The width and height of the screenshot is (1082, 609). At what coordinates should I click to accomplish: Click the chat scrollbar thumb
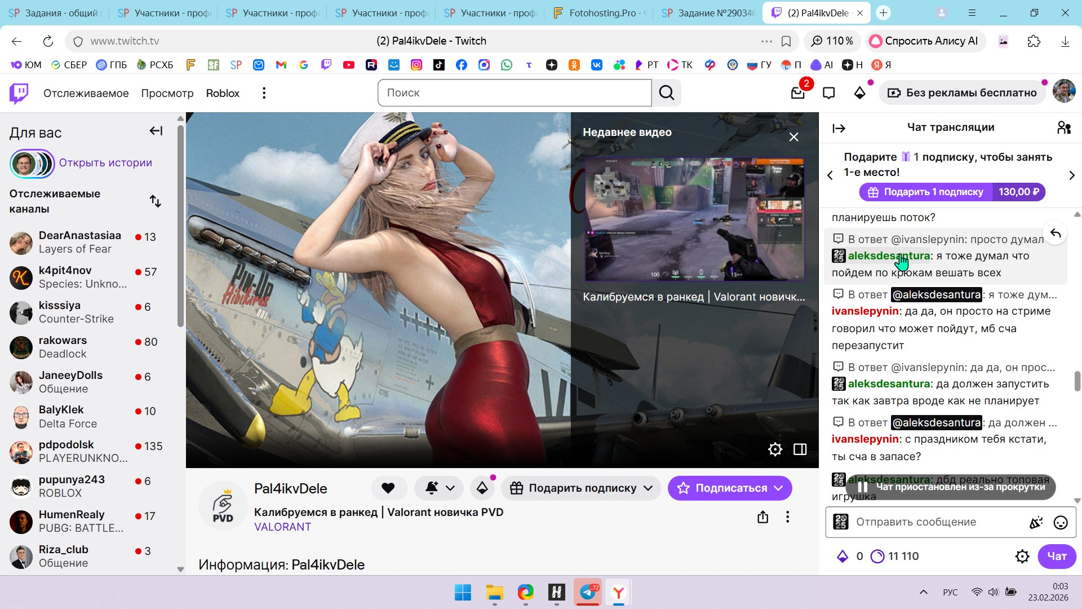1077,381
